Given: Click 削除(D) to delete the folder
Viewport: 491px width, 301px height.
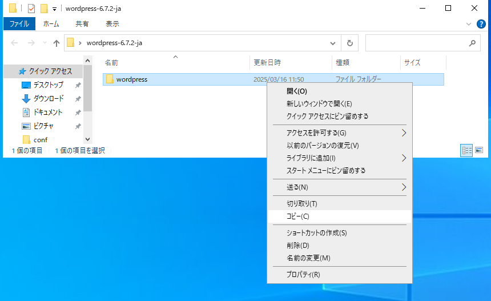Looking at the screenshot, I should (x=297, y=246).
